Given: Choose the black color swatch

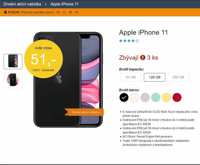Looking at the screenshot, I should pyautogui.click(x=124, y=97).
